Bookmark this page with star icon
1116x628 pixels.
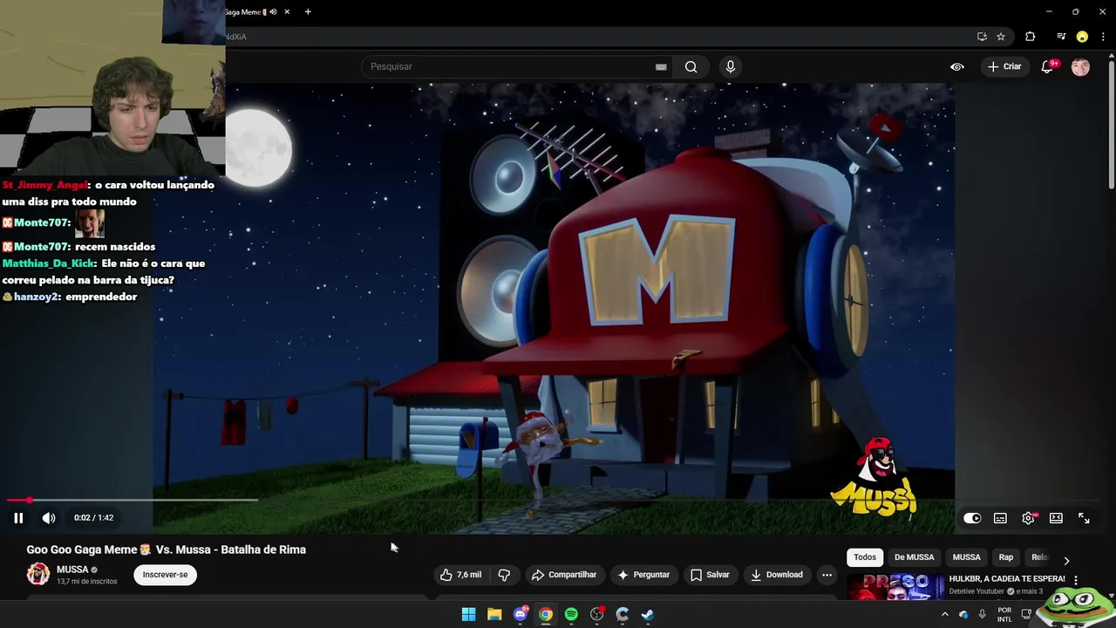[1001, 37]
